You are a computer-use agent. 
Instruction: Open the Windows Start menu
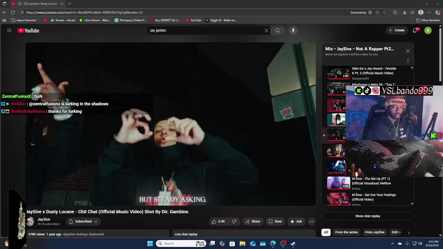[150, 243]
